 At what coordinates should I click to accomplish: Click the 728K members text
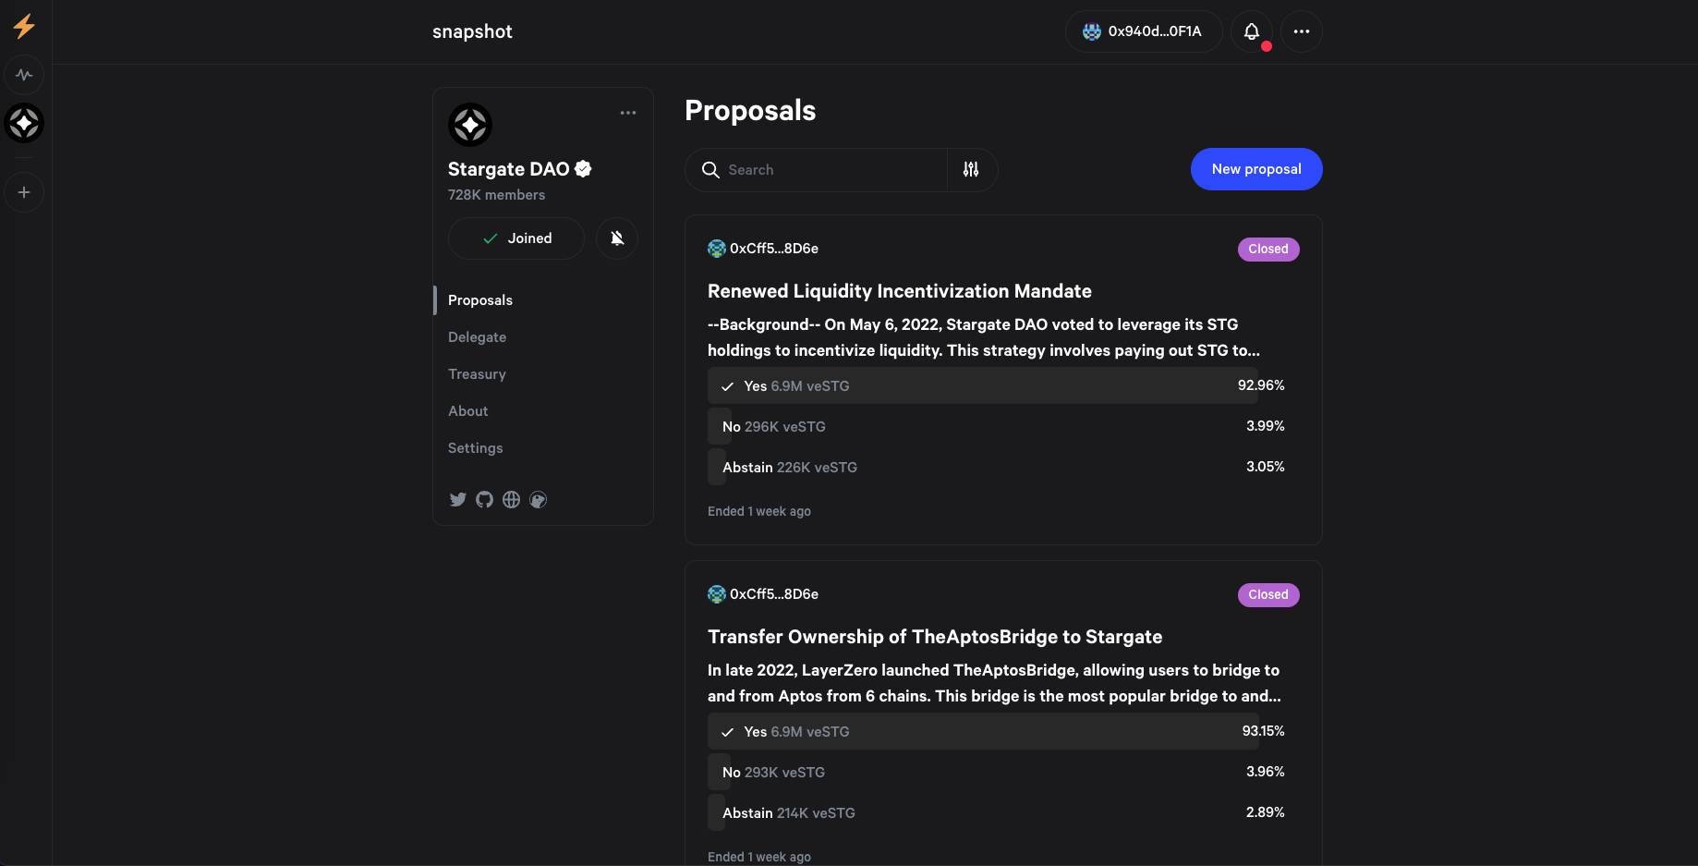tap(496, 195)
